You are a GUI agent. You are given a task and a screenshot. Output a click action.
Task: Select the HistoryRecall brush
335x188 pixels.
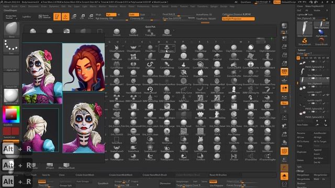[x=150, y=90]
